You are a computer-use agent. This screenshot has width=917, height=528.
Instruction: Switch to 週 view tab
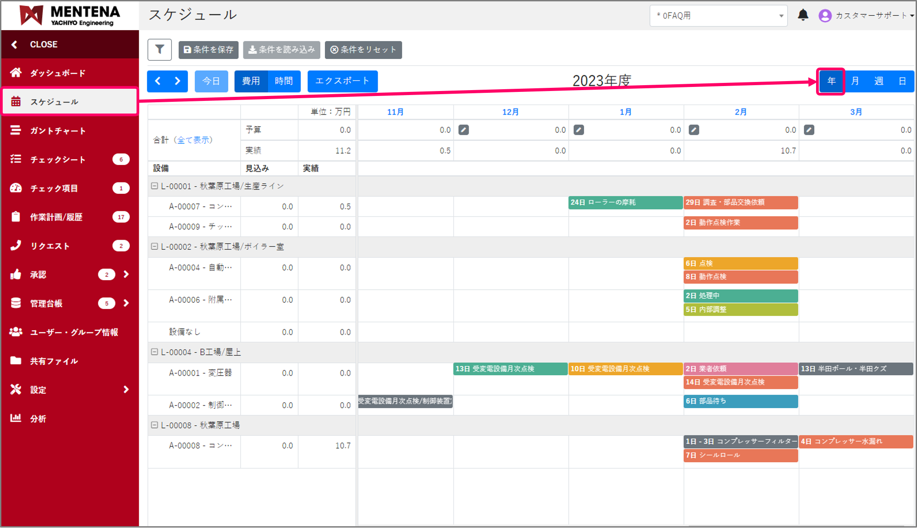(x=879, y=81)
